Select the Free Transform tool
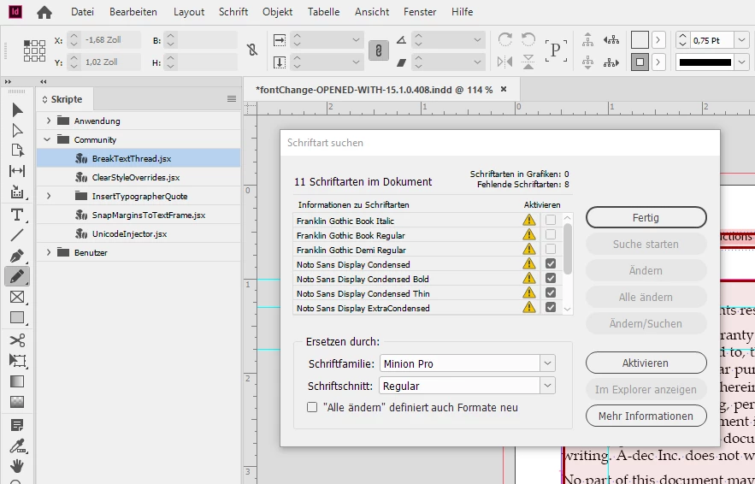This screenshot has height=484, width=755. click(x=17, y=361)
